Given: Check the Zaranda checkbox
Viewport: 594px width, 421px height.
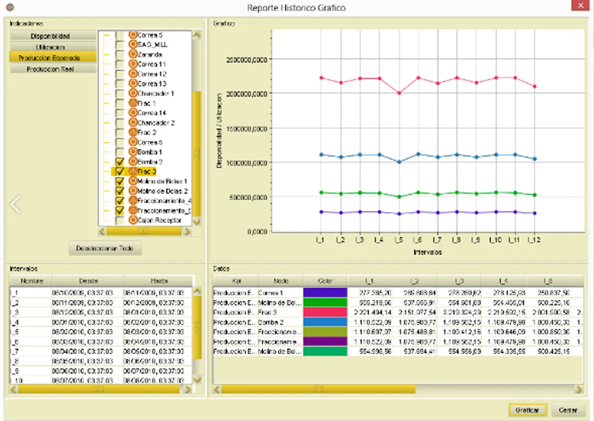Looking at the screenshot, I should pos(120,54).
